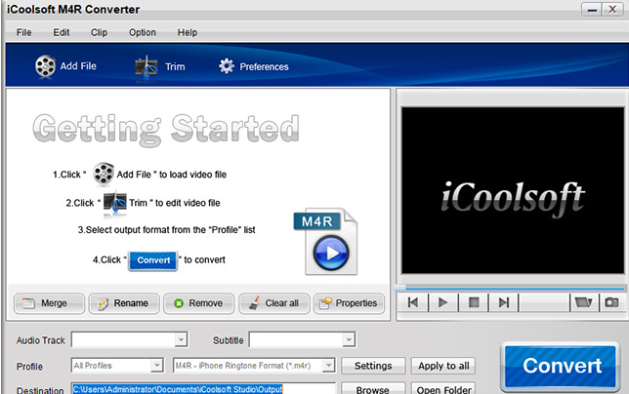The image size is (629, 394).
Task: Click the Remove button
Action: 199,303
